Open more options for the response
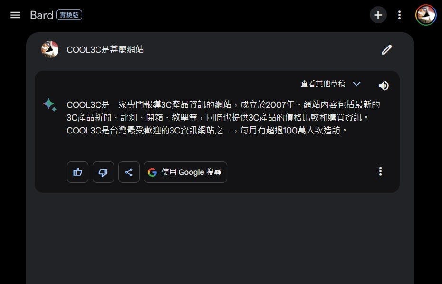 click(380, 171)
